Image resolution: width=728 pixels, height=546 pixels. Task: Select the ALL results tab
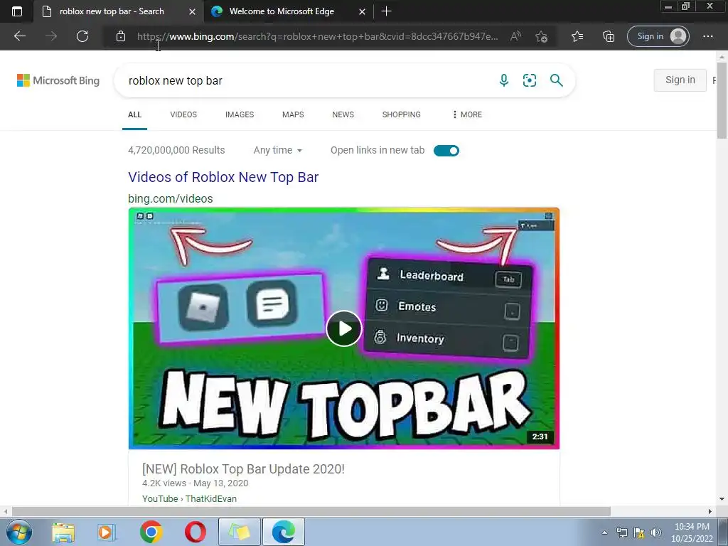pos(134,114)
